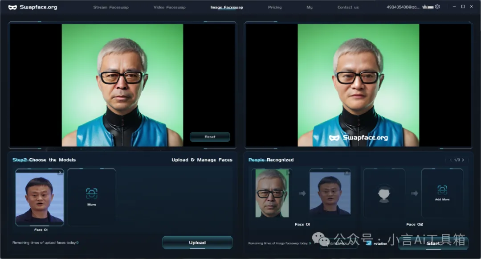Remove the recognized gray-haired face with its X
Viewport: 481px width, 259px height.
pos(289,173)
